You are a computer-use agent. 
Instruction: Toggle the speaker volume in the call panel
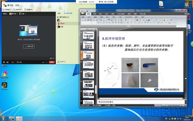(7, 62)
